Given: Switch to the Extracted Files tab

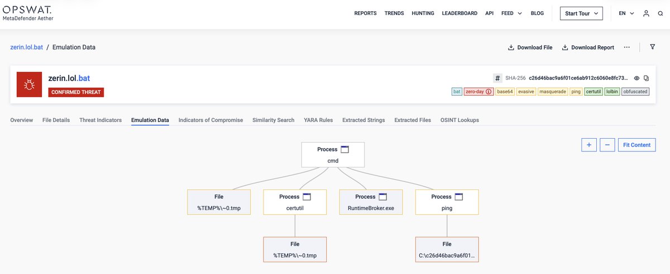Looking at the screenshot, I should [413, 120].
